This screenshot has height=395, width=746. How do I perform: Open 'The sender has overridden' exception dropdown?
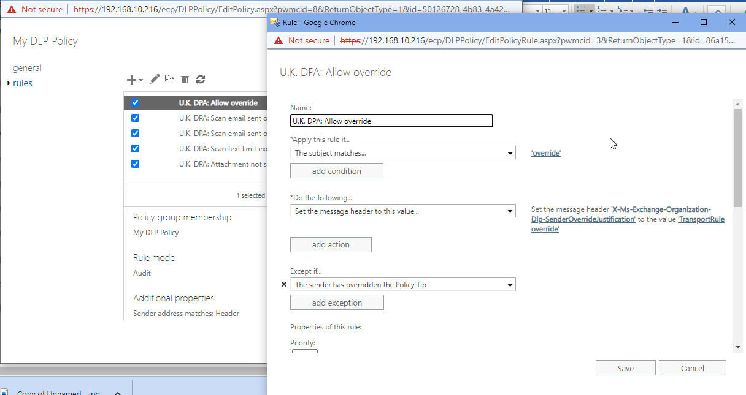tap(402, 284)
